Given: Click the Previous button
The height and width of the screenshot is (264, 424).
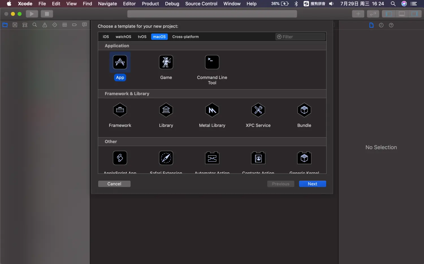Looking at the screenshot, I should click(281, 184).
